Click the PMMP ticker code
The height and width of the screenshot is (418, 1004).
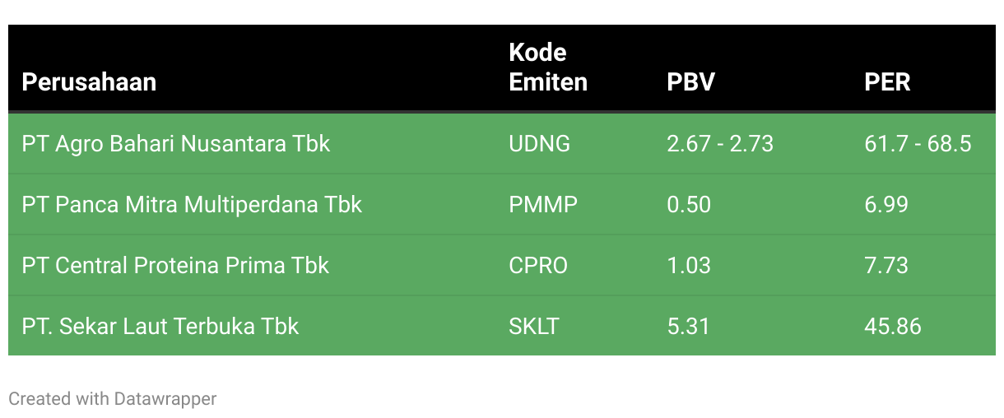[x=543, y=205]
